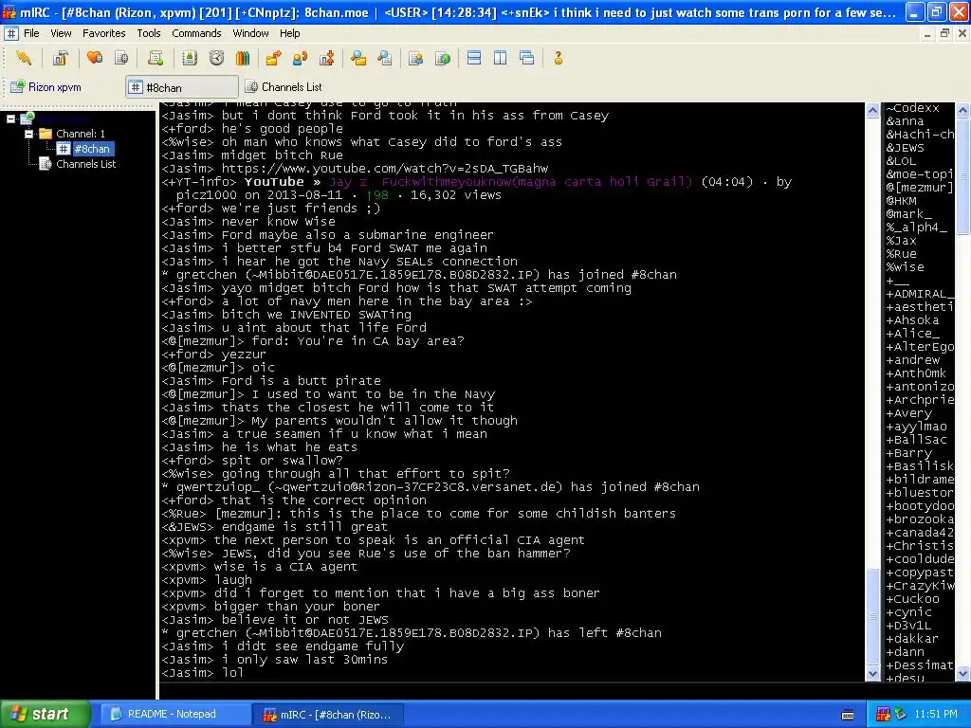Open mIRC Options hammer icon
Screen dimensions: 971x728
[60, 58]
